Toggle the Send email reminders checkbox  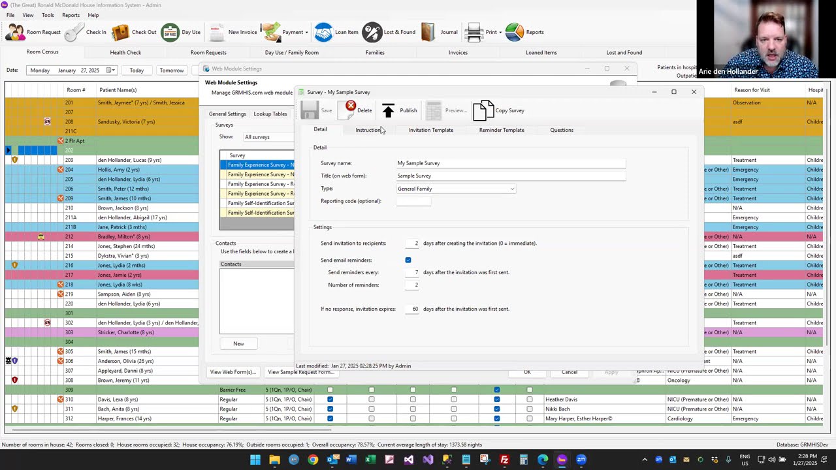click(408, 260)
